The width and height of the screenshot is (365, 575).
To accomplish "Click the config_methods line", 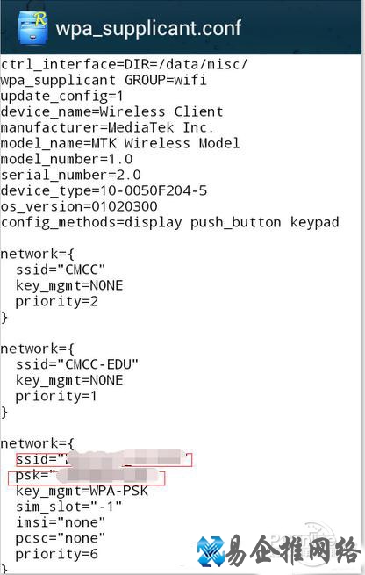I will pos(169,223).
